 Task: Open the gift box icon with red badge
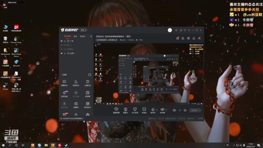tap(178, 38)
